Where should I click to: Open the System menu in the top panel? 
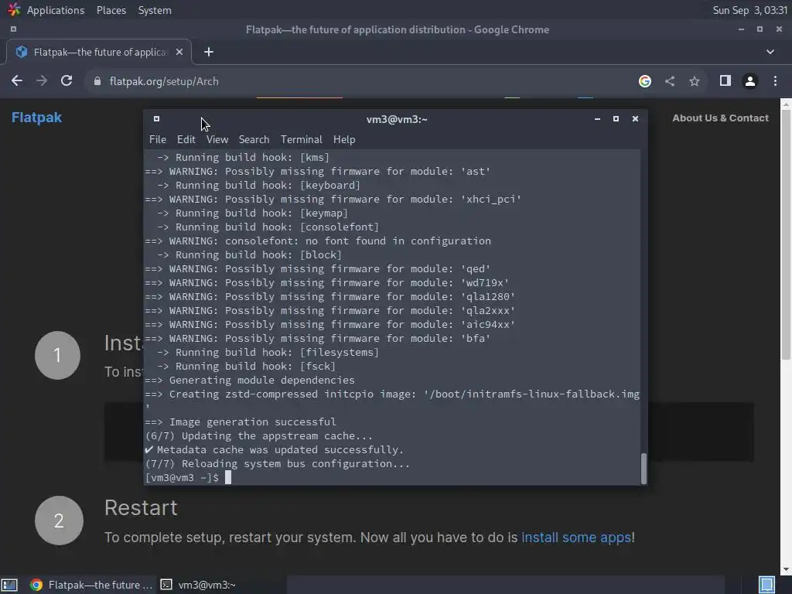coord(155,10)
